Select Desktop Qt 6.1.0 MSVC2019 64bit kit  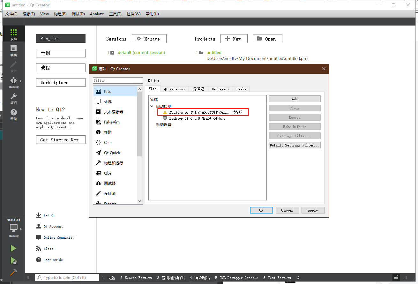[206, 112]
